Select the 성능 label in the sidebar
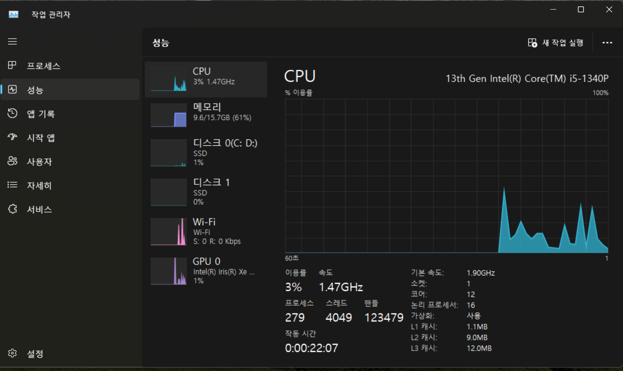This screenshot has width=623, height=371. (35, 90)
